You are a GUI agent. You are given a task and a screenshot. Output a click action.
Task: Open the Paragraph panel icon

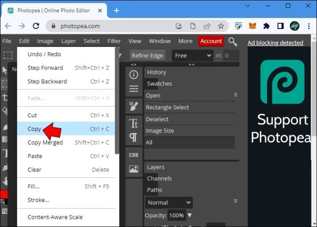click(x=133, y=137)
